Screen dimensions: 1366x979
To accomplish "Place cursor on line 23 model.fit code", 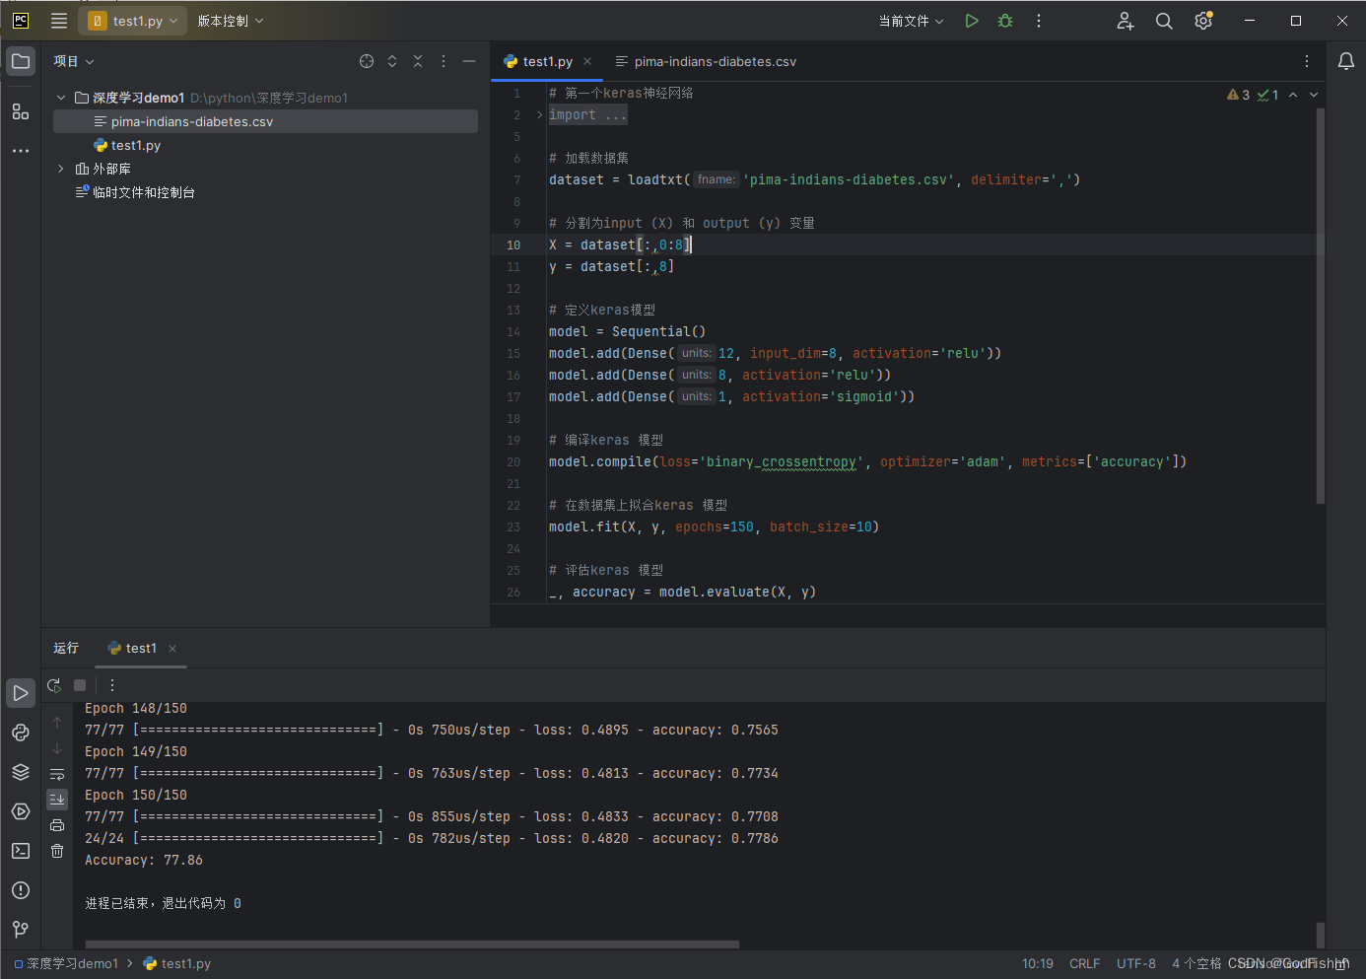I will [714, 527].
